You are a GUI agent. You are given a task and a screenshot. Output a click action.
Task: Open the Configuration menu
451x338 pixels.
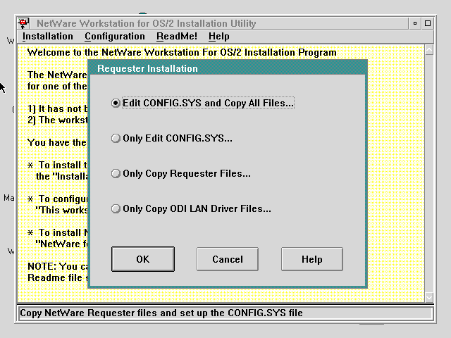pos(115,37)
